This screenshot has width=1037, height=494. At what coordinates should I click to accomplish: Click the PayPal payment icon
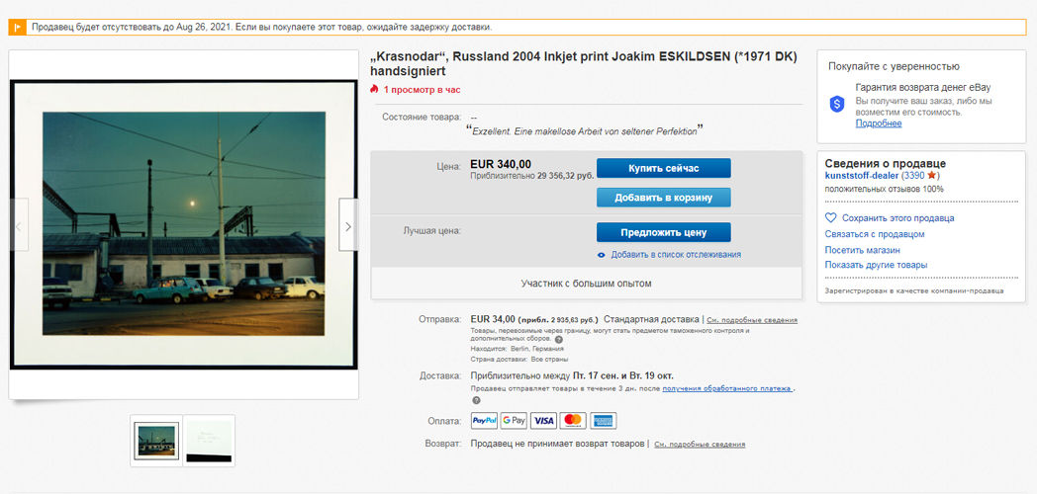484,421
